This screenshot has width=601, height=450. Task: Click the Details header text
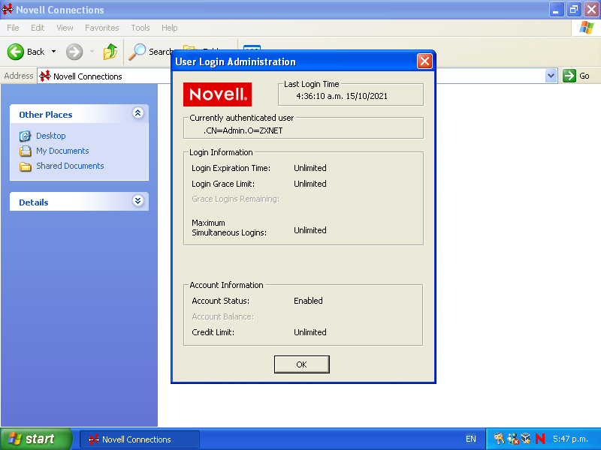[x=34, y=202]
